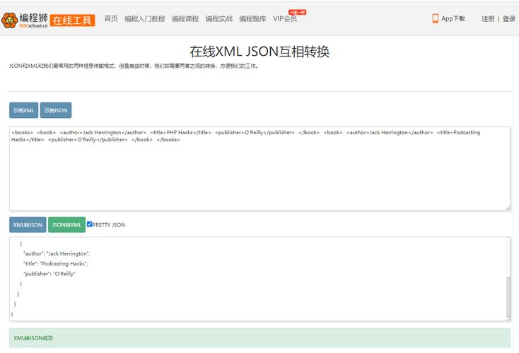Uncheck the PRETTY JSON checkbox
The width and height of the screenshot is (519, 353).
[89, 224]
